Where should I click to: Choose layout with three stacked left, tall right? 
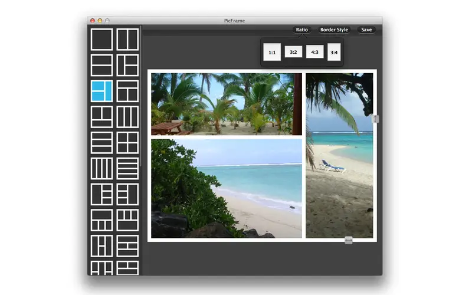[x=127, y=194]
